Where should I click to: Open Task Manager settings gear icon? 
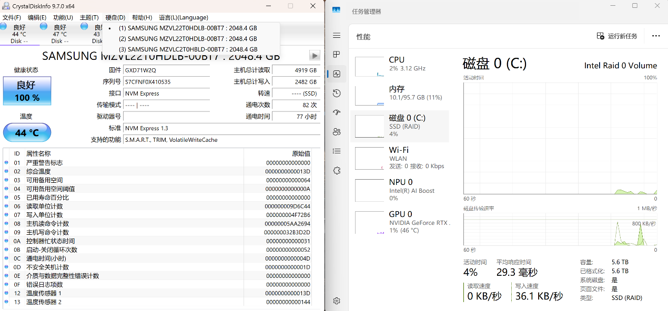click(x=337, y=300)
